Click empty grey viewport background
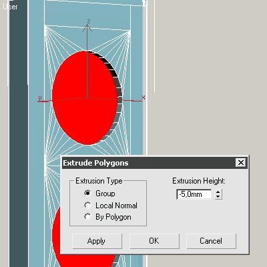Screen dimensions: 267x267 pos(207,78)
